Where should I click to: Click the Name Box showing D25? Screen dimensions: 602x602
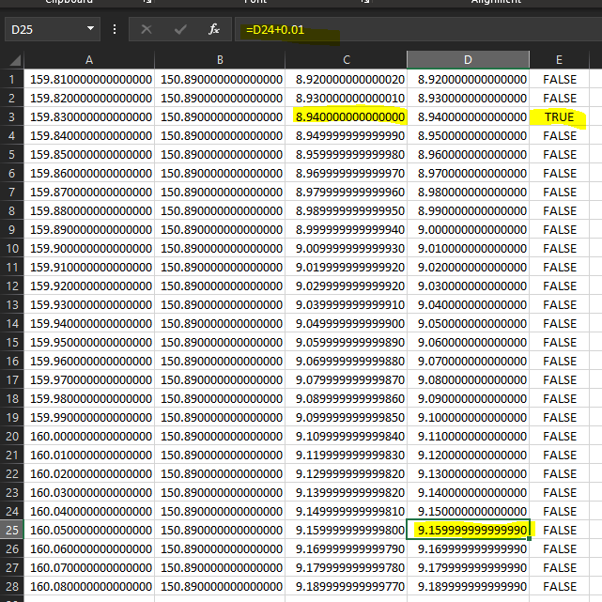pos(53,29)
